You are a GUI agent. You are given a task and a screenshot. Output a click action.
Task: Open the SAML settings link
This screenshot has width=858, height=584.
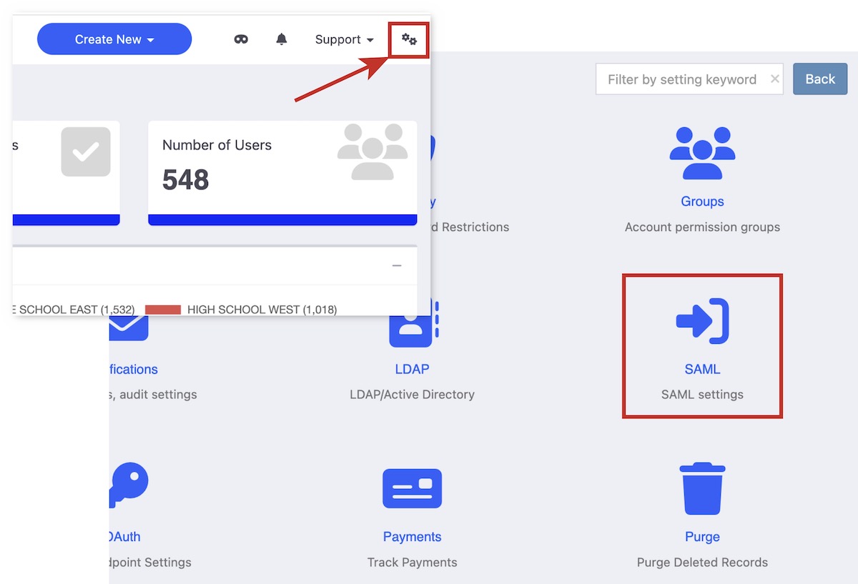click(702, 370)
